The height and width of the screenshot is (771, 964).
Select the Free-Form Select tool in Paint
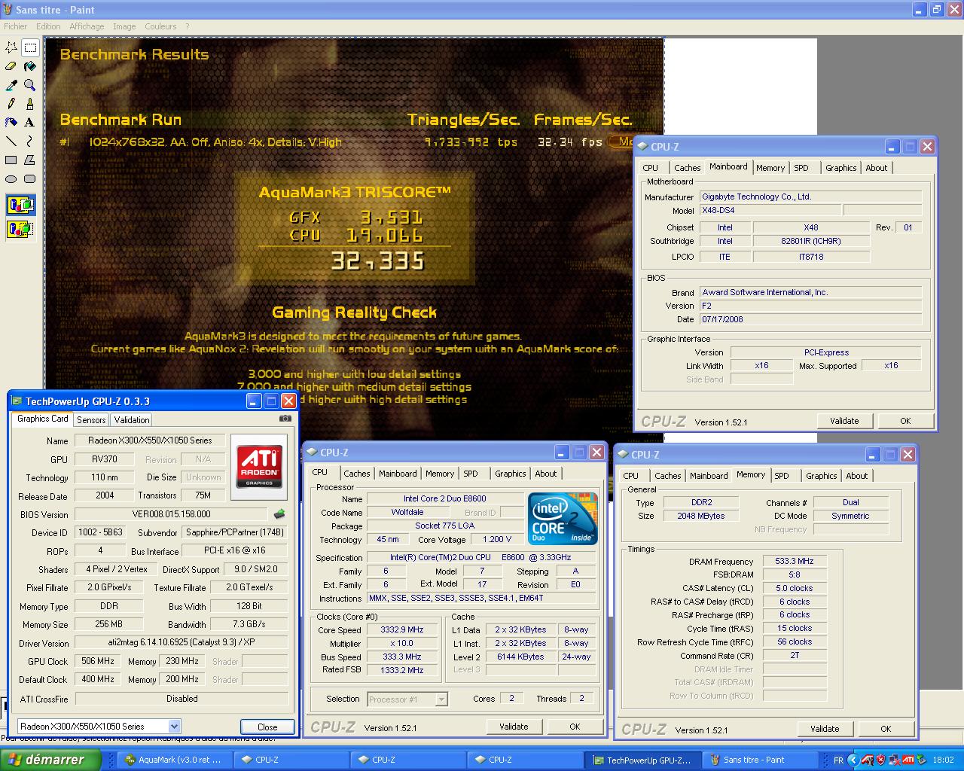point(11,47)
